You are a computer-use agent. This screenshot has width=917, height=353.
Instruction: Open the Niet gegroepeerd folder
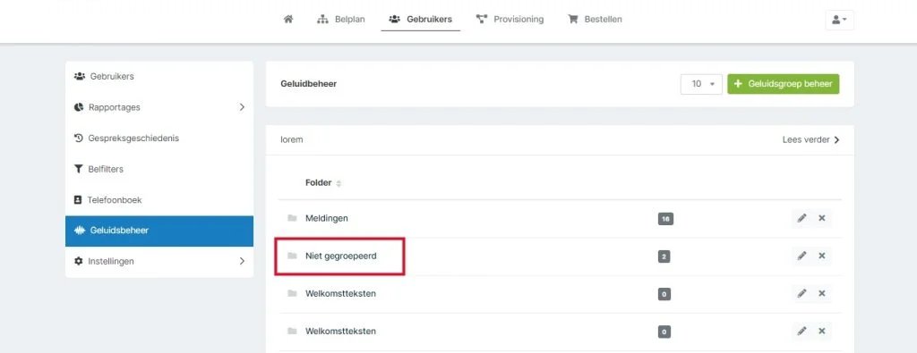pos(341,256)
